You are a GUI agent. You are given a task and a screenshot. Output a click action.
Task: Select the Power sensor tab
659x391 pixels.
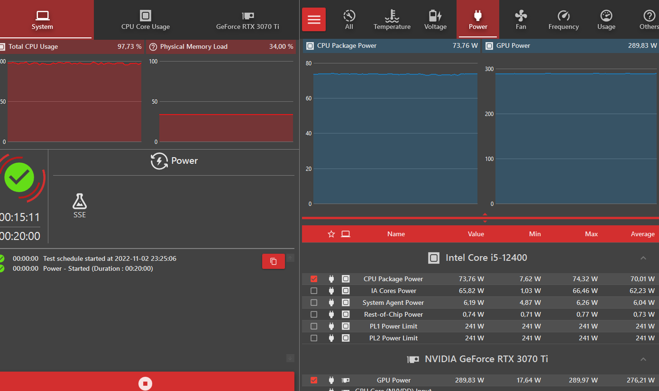pos(478,19)
